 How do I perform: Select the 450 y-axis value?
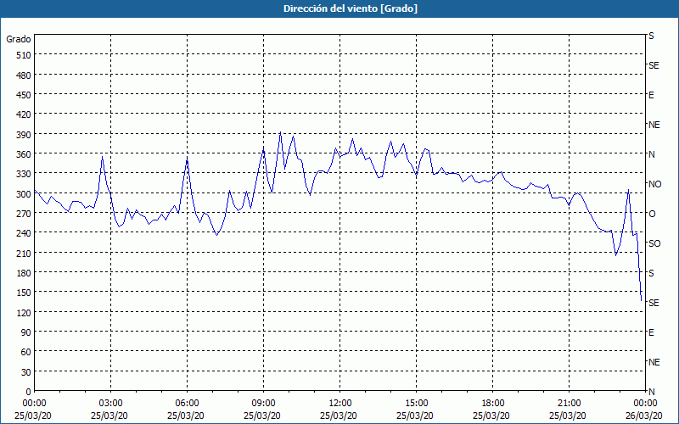pyautogui.click(x=24, y=95)
